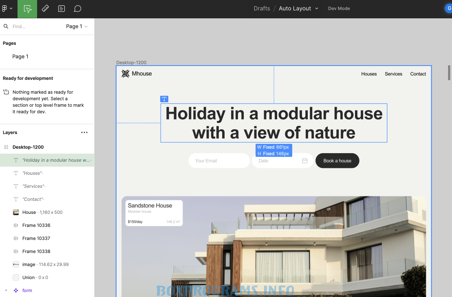Select Page 1 in Pages list
The image size is (452, 297).
click(x=20, y=57)
